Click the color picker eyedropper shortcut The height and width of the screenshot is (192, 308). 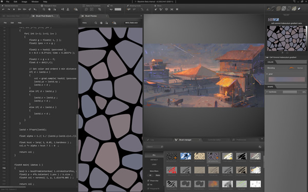click(x=35, y=9)
